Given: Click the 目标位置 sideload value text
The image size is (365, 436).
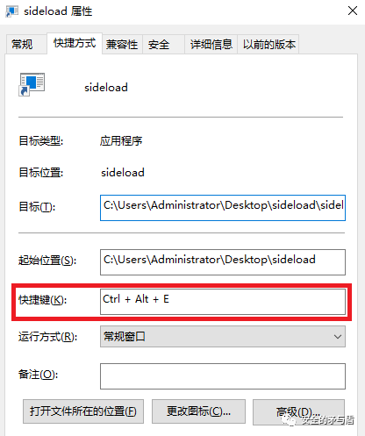Looking at the screenshot, I should click(x=123, y=173).
